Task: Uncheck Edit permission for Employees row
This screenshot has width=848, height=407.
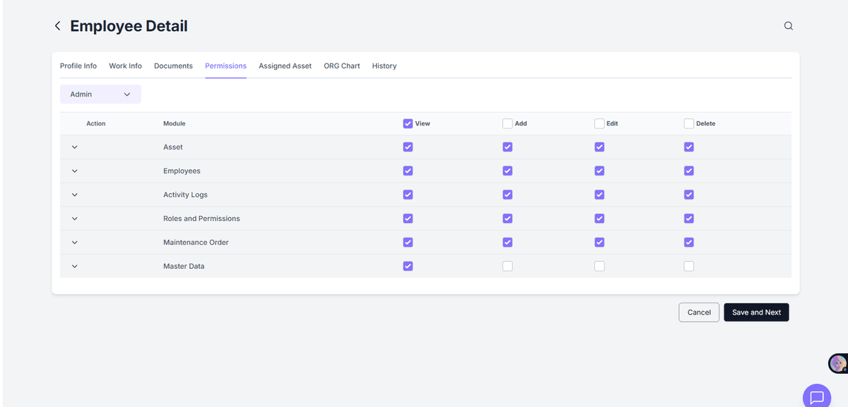Action: point(599,171)
